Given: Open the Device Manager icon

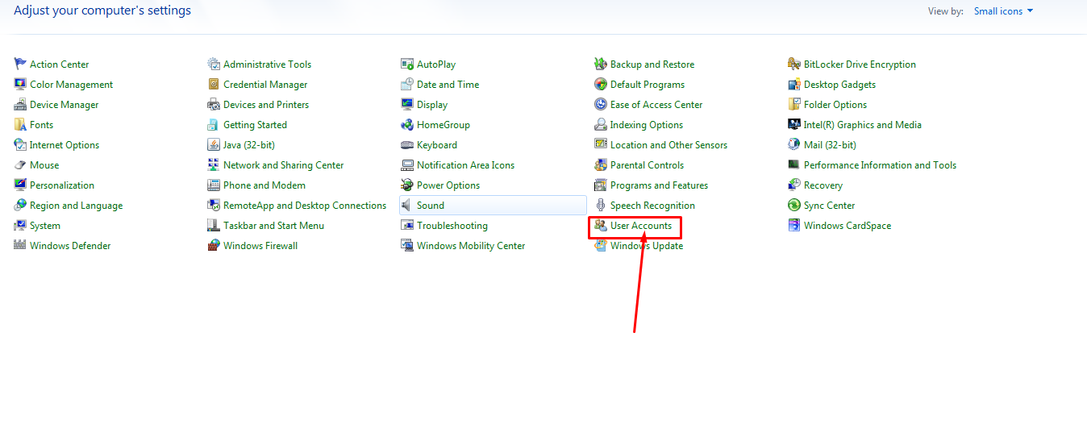Looking at the screenshot, I should click(x=20, y=105).
